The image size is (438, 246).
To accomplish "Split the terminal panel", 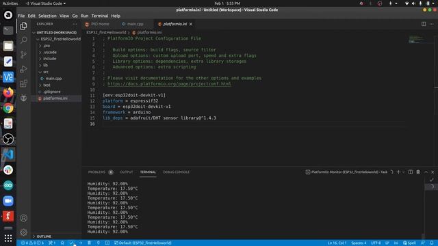I will [x=411, y=172].
